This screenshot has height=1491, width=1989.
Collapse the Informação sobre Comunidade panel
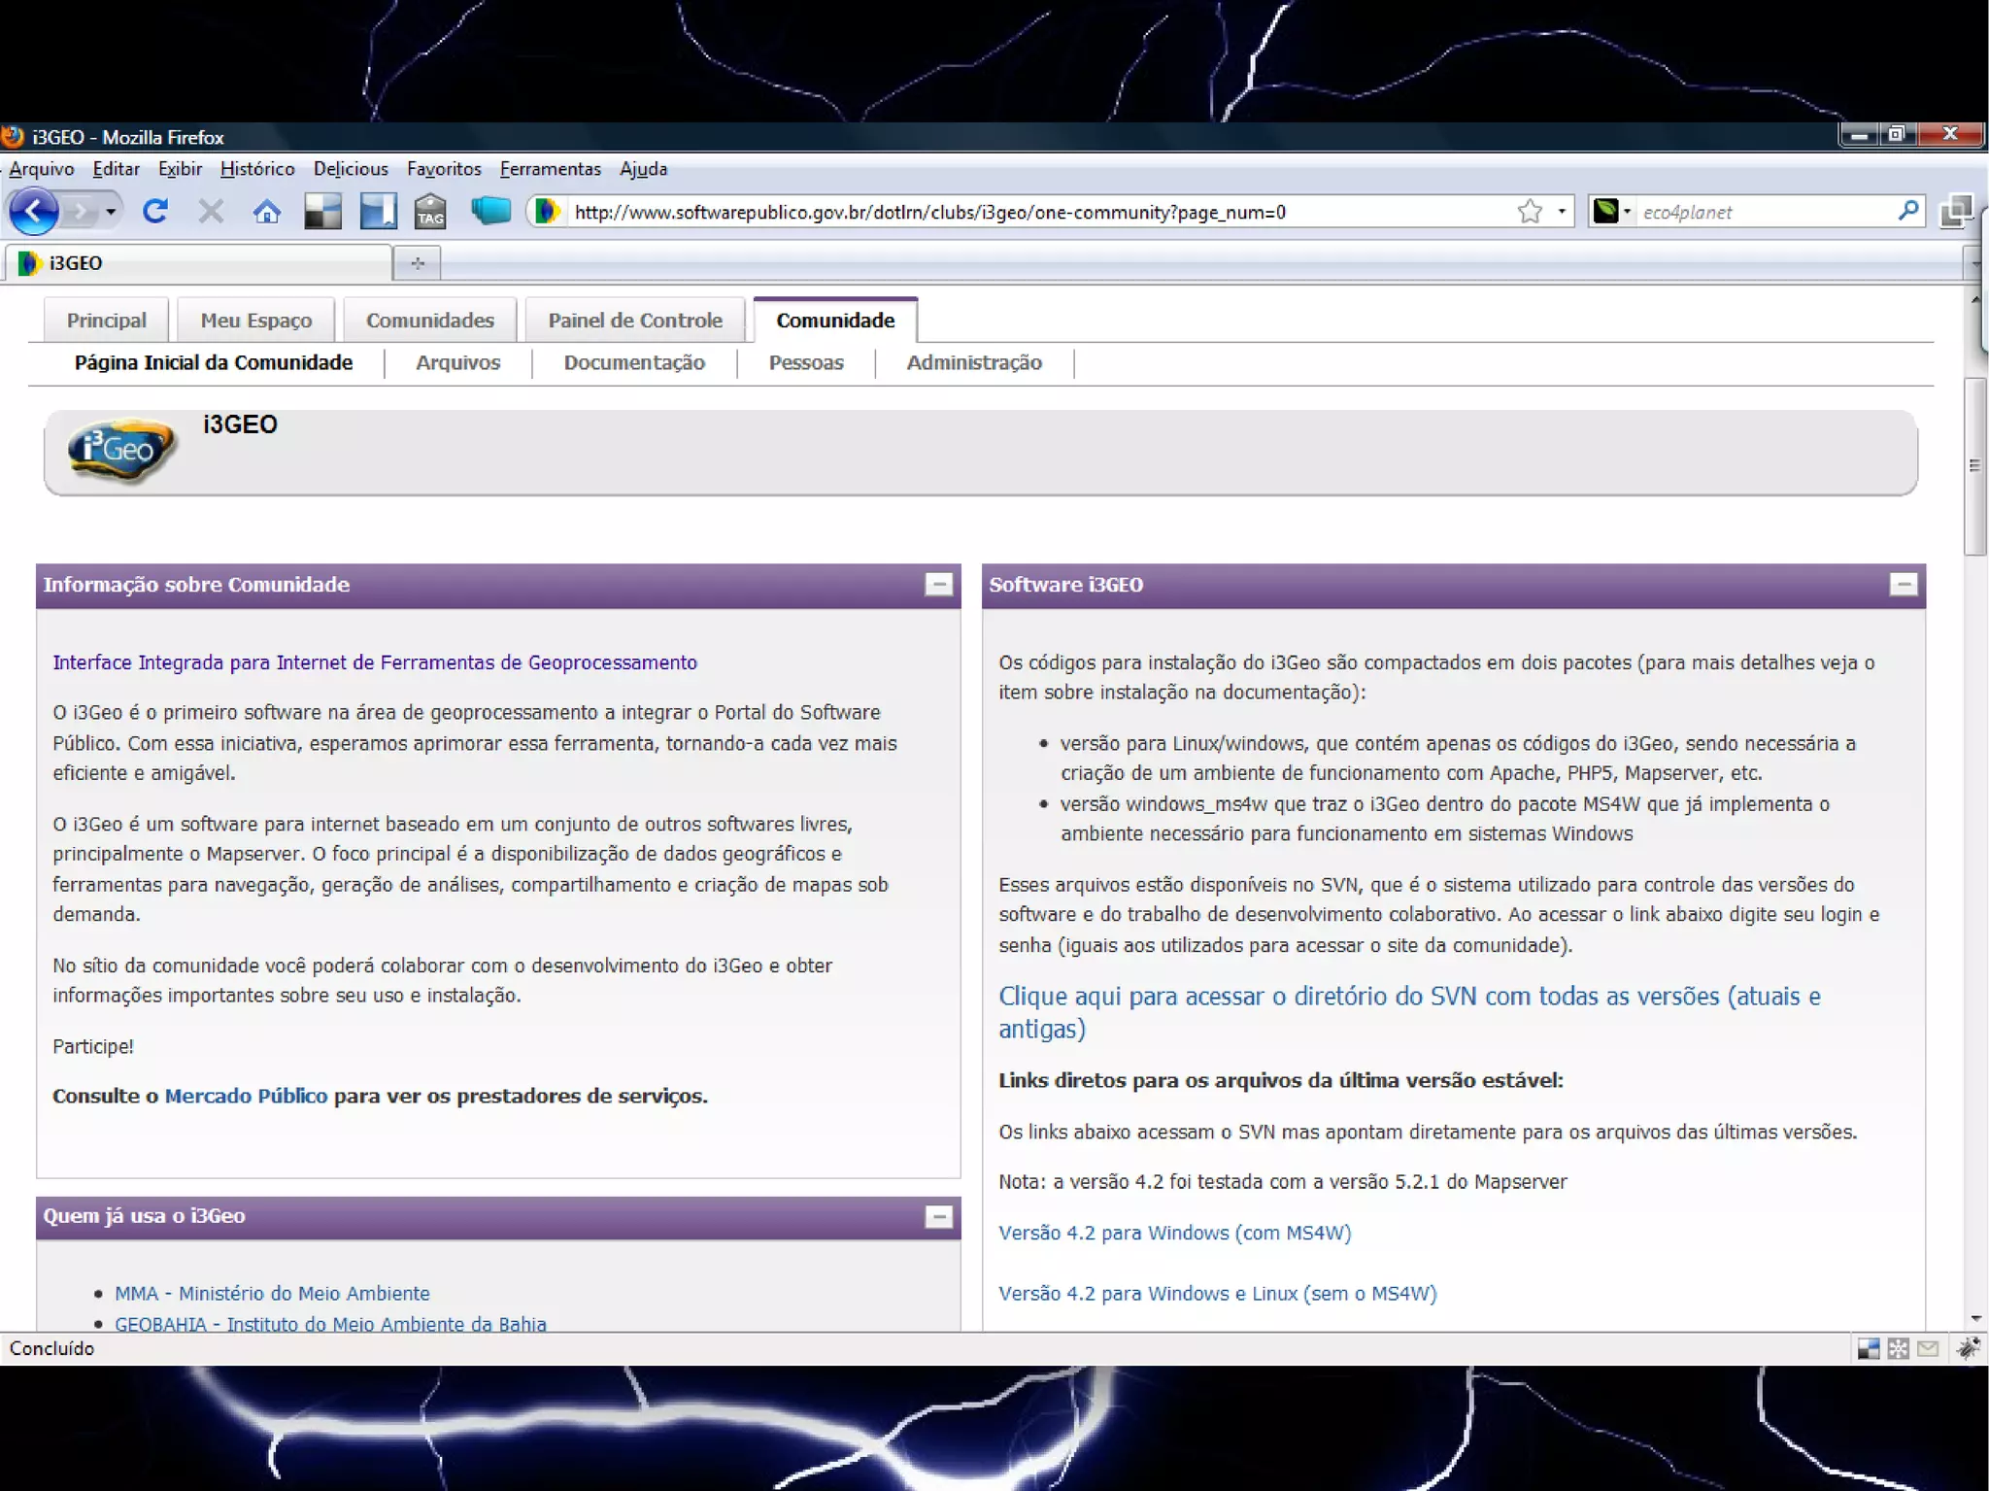click(x=938, y=584)
